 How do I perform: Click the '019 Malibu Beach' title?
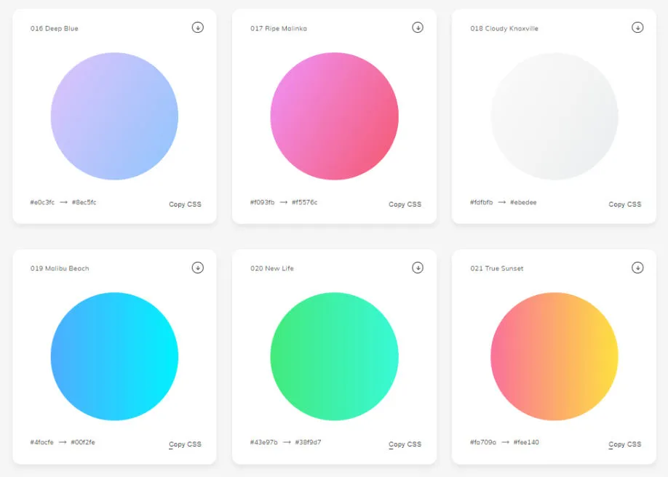click(x=60, y=268)
